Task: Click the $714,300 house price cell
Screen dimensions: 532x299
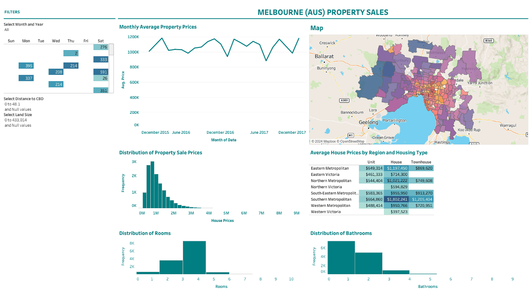Action: [x=396, y=175]
